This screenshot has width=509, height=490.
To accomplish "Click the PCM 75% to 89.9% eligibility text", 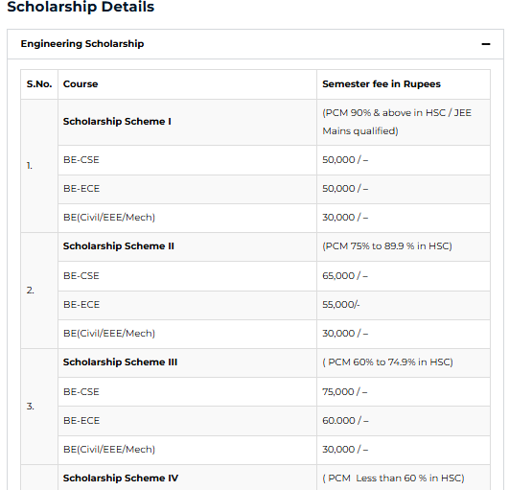I will [x=387, y=246].
